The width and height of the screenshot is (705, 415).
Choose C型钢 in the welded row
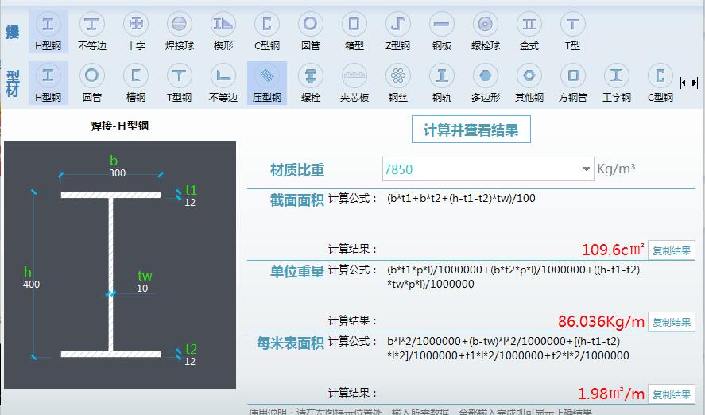point(267,32)
